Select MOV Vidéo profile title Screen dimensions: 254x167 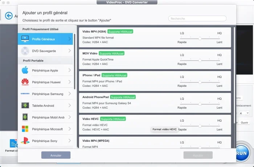coord(90,53)
